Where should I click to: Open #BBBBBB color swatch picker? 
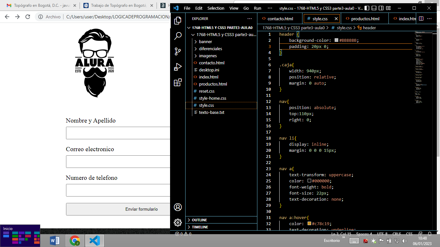click(336, 41)
